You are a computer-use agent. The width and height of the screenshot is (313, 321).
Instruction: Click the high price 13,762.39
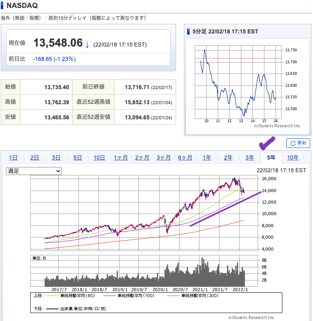(57, 102)
